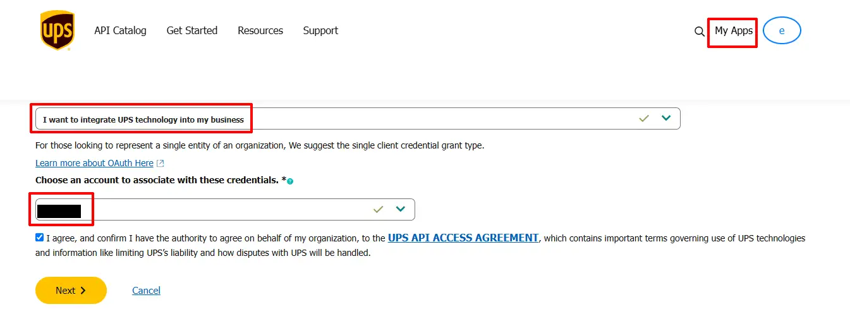The image size is (850, 309).
Task: Expand the account selection dropdown
Action: pyautogui.click(x=225, y=209)
